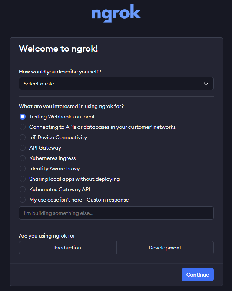Pick the API Gateway option
The image size is (232, 291).
(23, 148)
